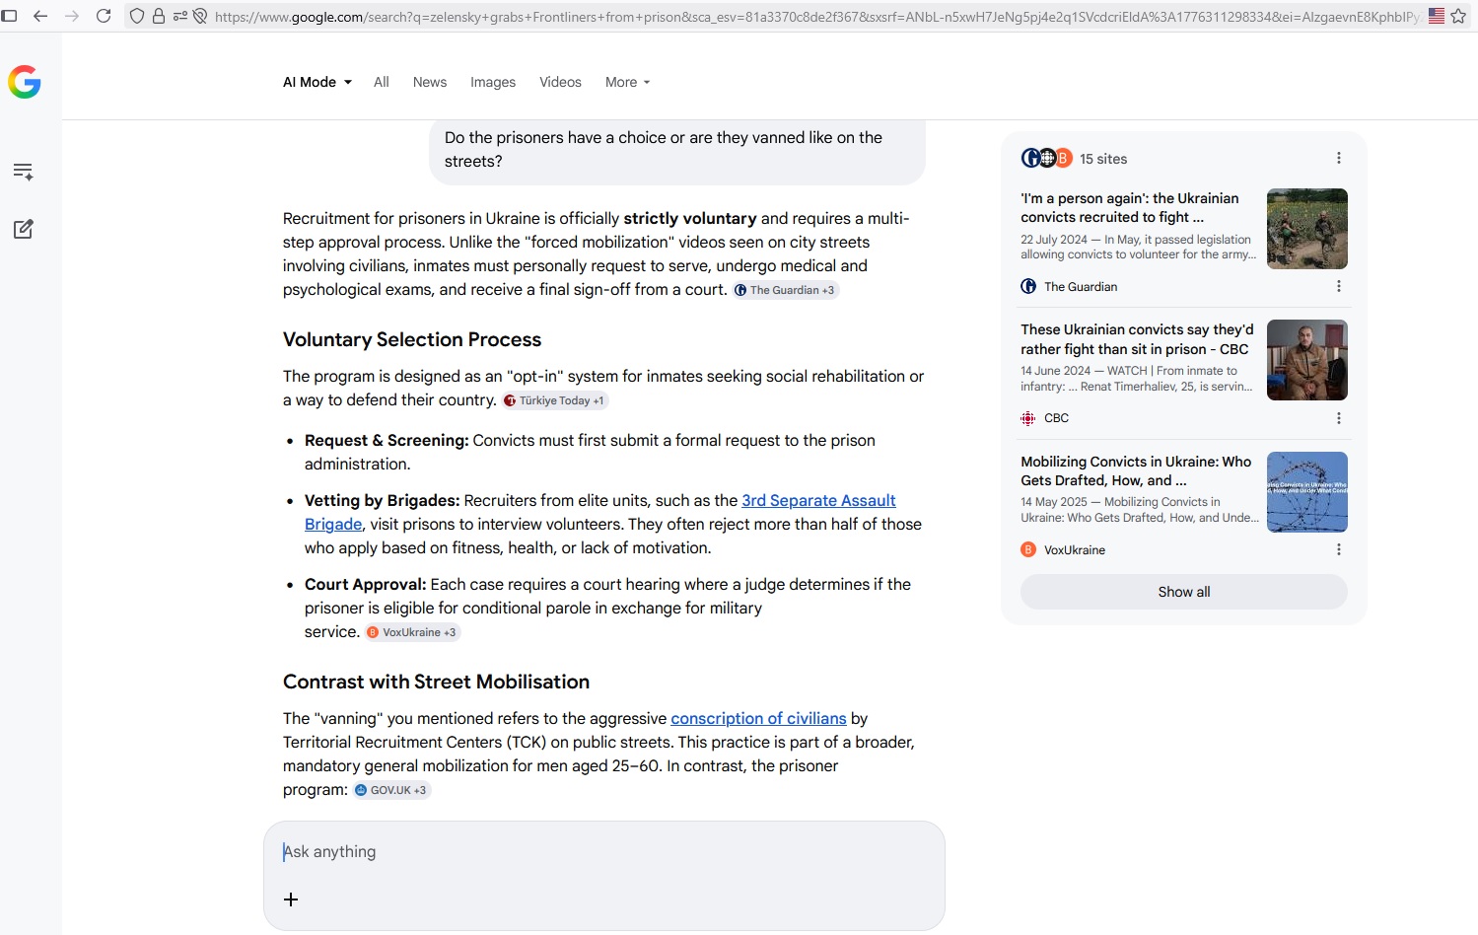
Task: Click the tracking protection shield icon
Action: [137, 16]
